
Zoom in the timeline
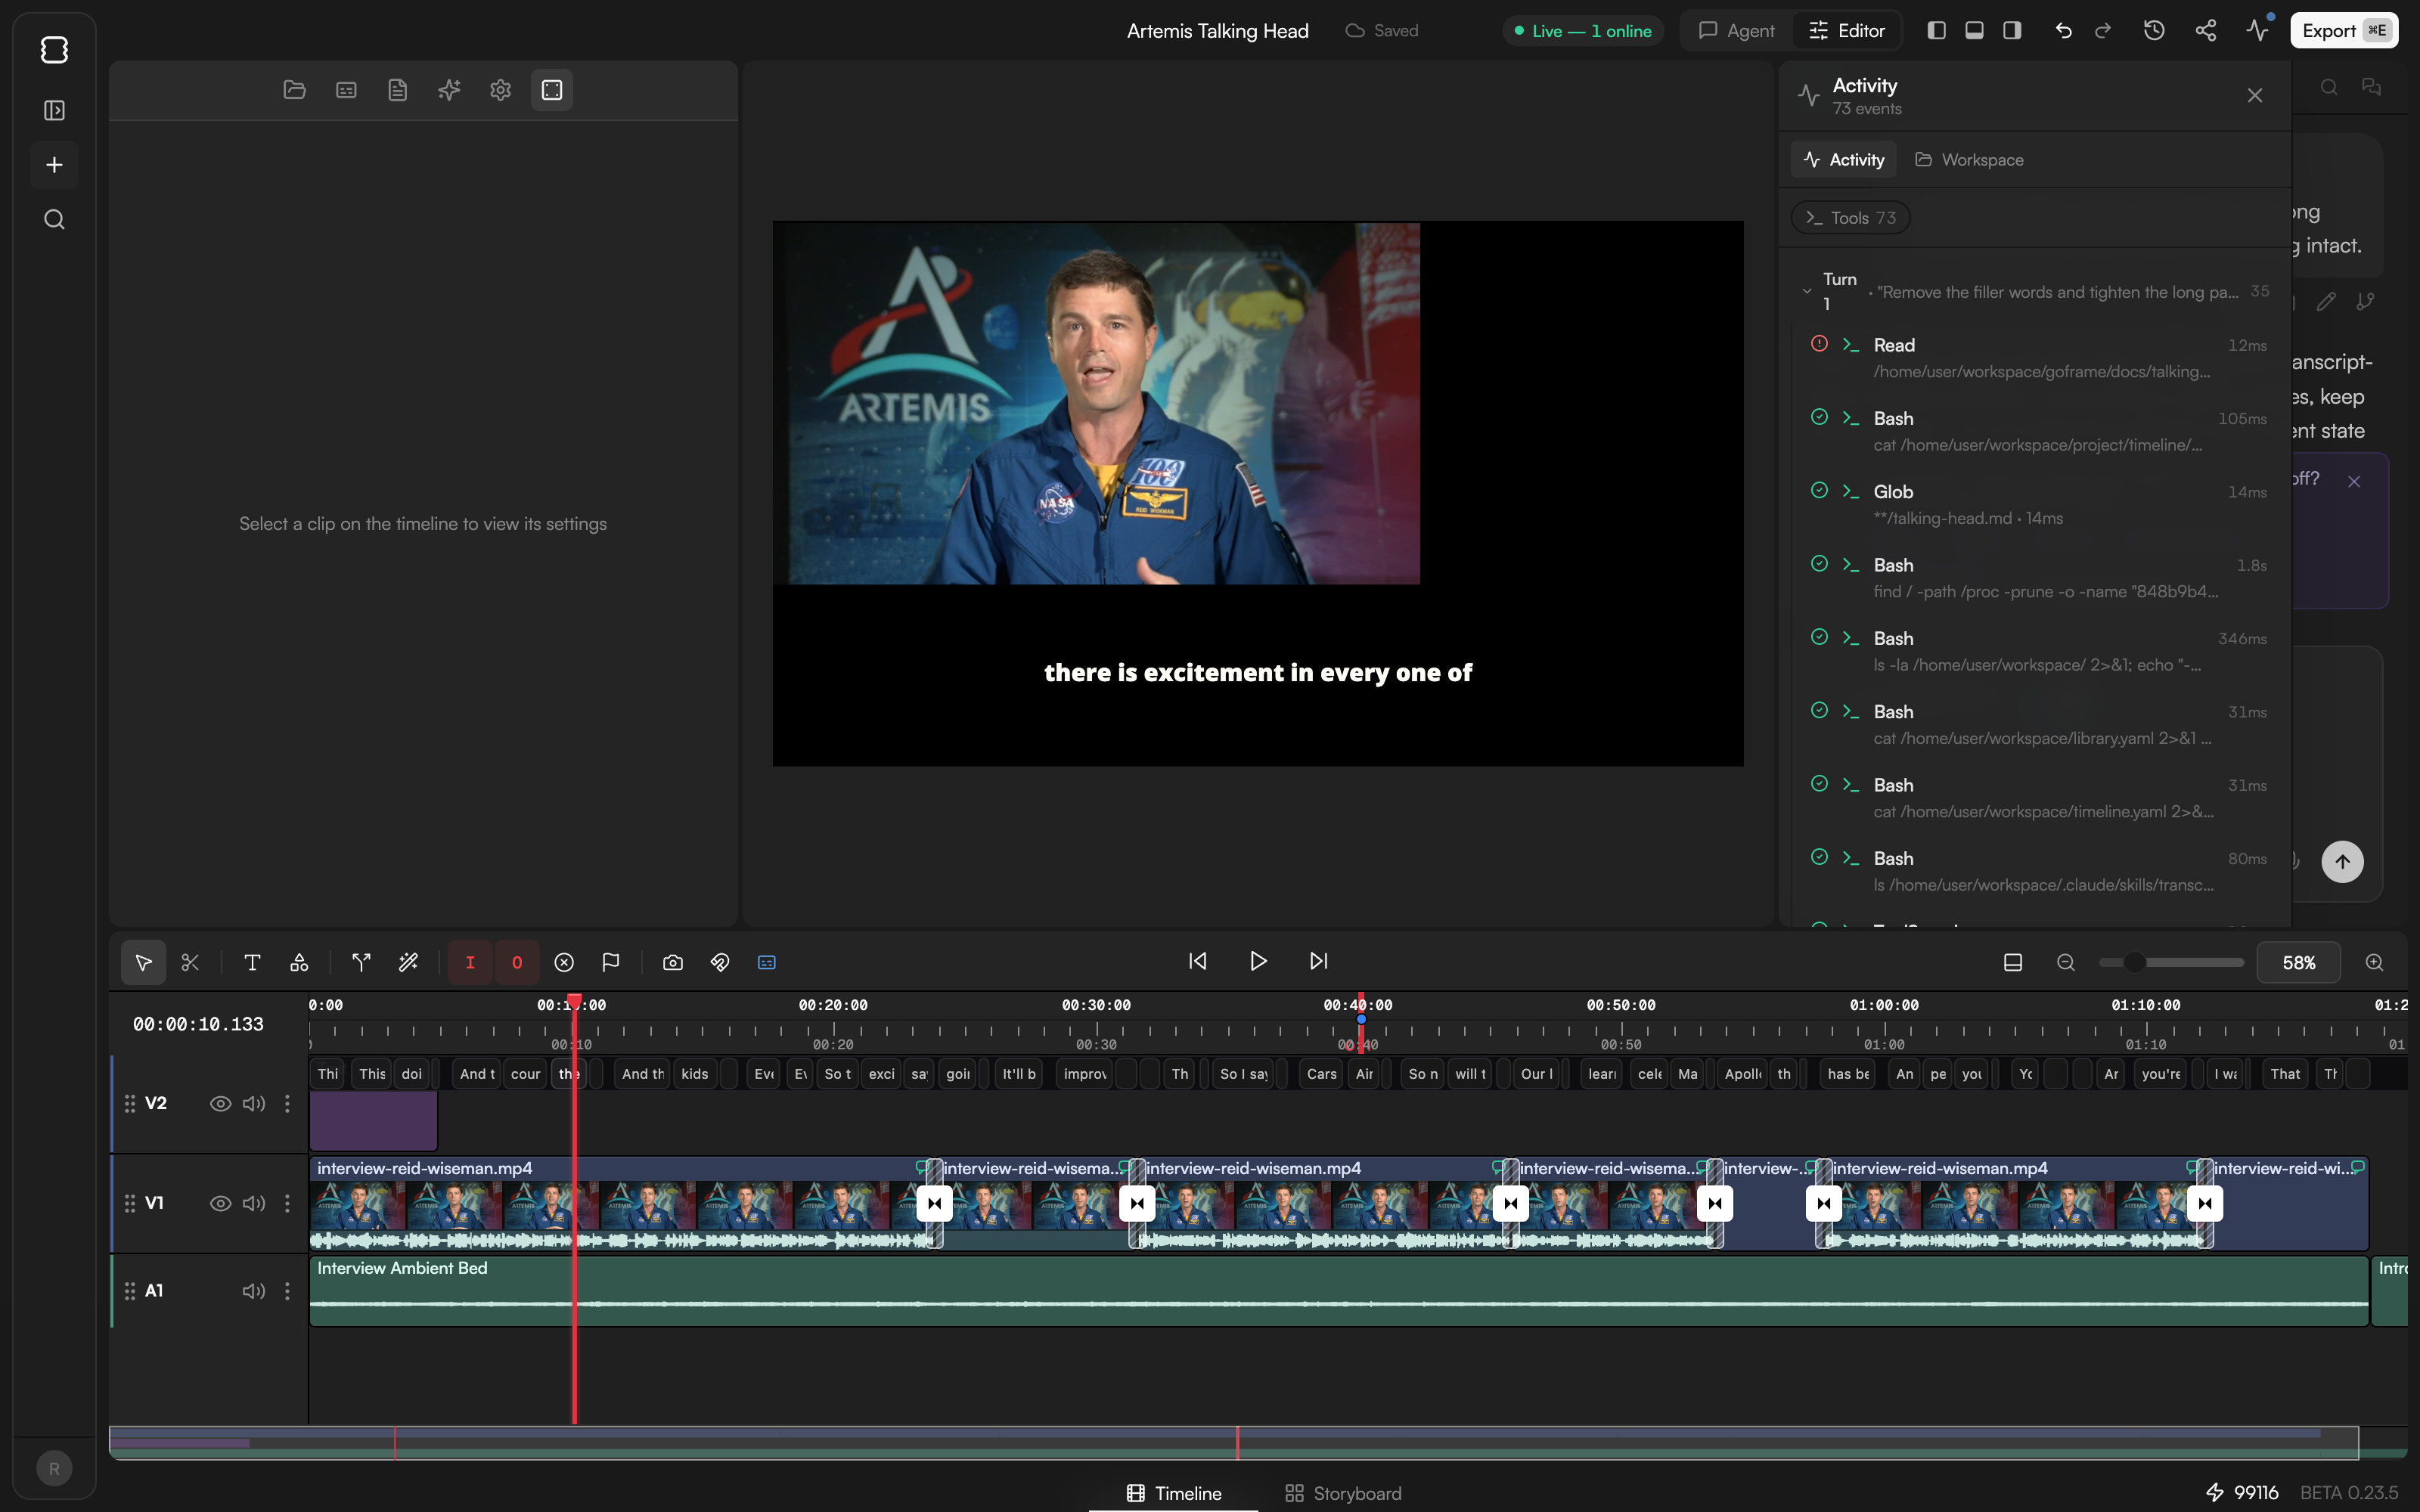pyautogui.click(x=2374, y=962)
